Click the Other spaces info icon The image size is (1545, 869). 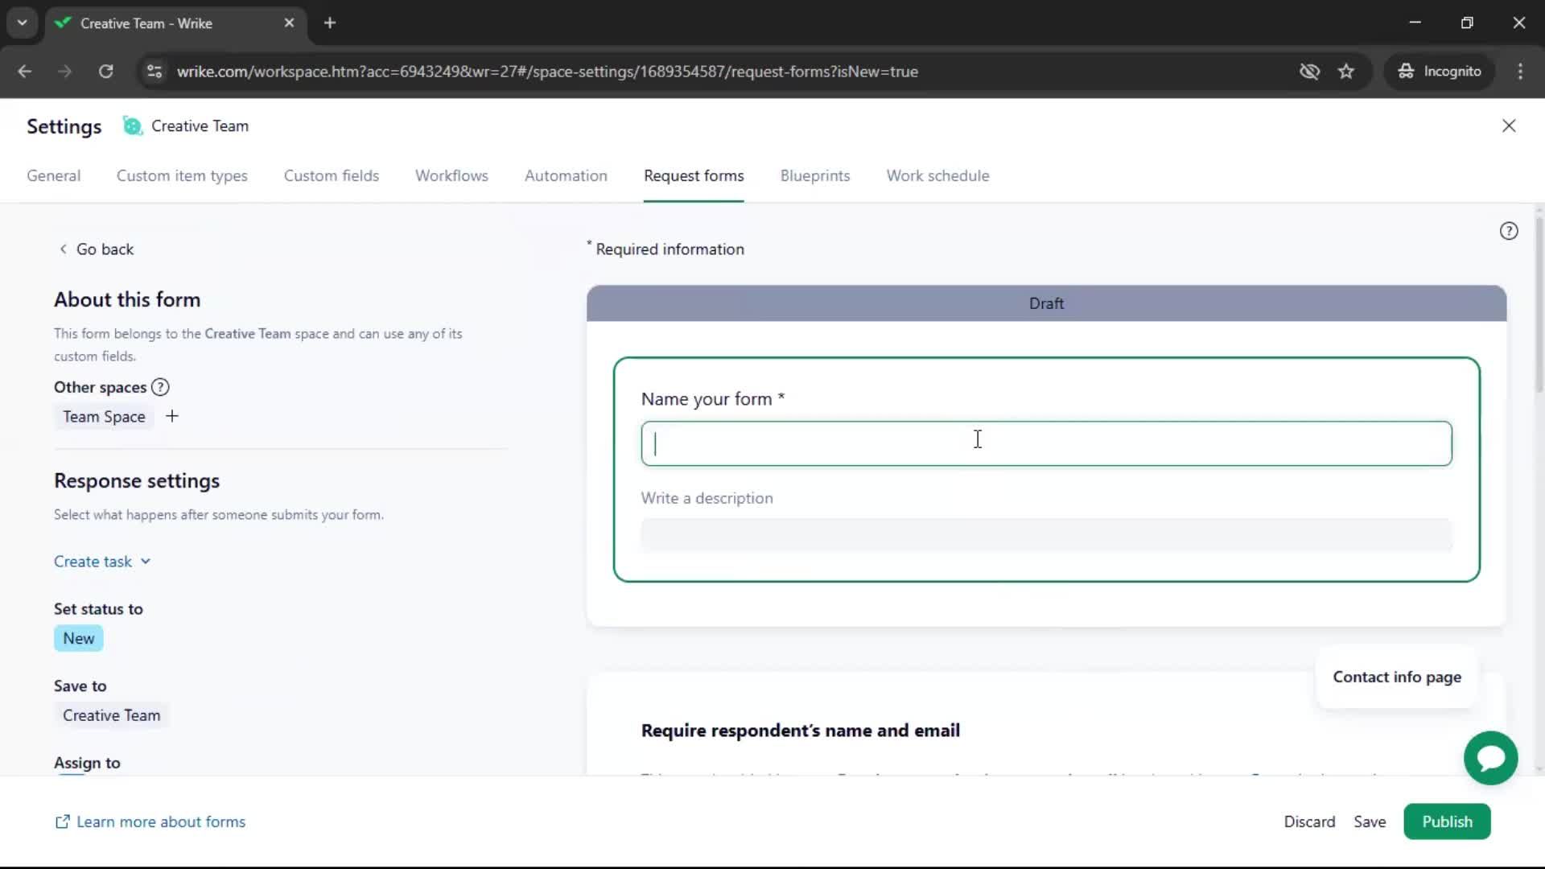160,387
